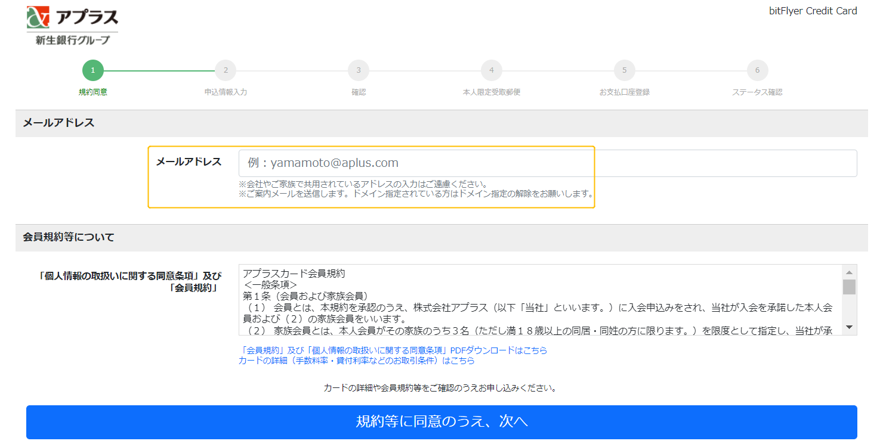Click the 新生銀行グループ text

(x=73, y=41)
